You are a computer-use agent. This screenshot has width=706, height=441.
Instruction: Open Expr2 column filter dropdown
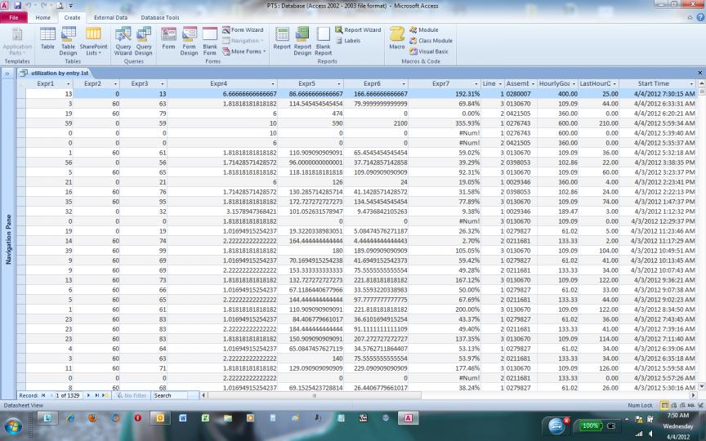click(115, 83)
